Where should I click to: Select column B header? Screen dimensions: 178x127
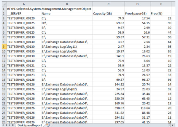pos(67,4)
